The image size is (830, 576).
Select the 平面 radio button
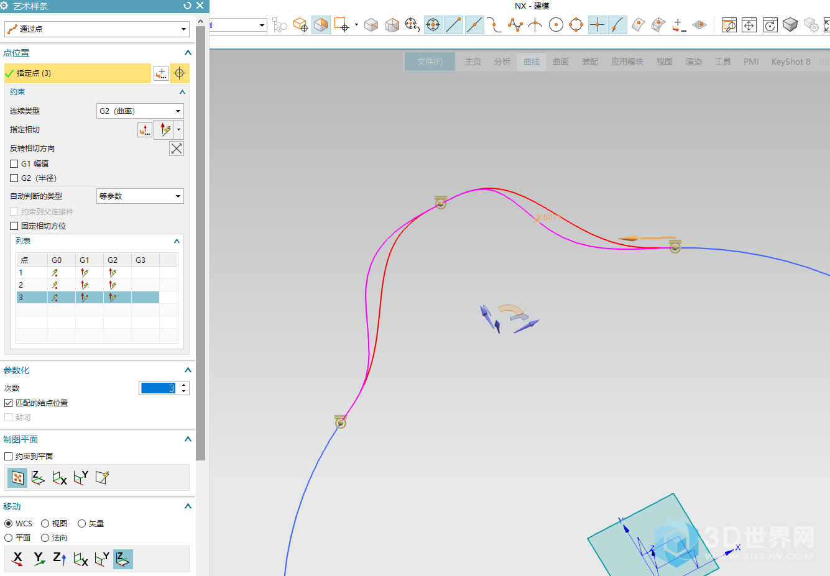click(x=9, y=538)
